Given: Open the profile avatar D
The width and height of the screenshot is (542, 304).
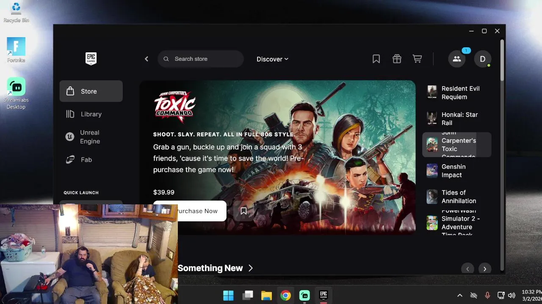Looking at the screenshot, I should (x=483, y=59).
